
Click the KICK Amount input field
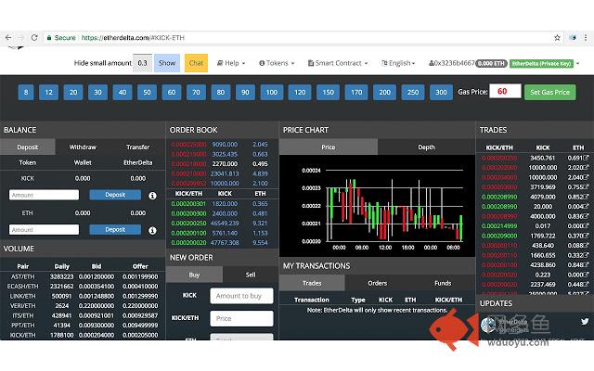44,195
